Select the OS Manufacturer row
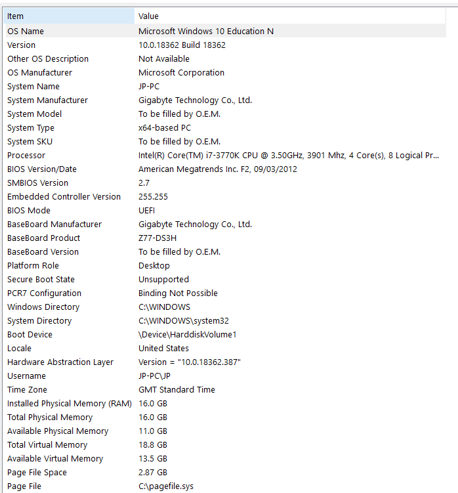The width and height of the screenshot is (458, 493). point(39,73)
